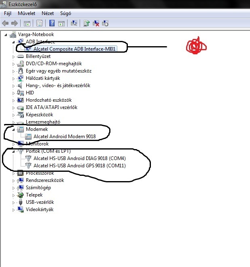Click the HID category icon

point(21,93)
